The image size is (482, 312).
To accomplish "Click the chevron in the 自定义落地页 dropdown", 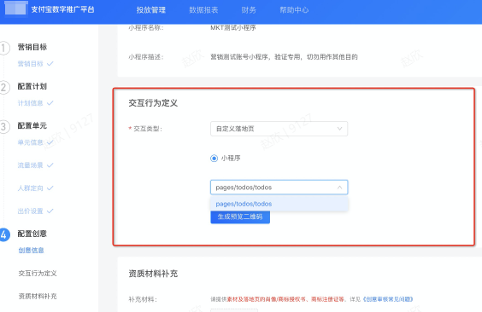I will [339, 129].
